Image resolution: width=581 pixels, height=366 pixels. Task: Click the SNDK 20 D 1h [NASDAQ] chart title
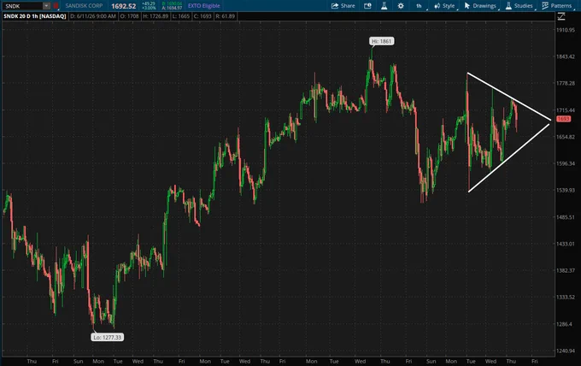(35, 16)
